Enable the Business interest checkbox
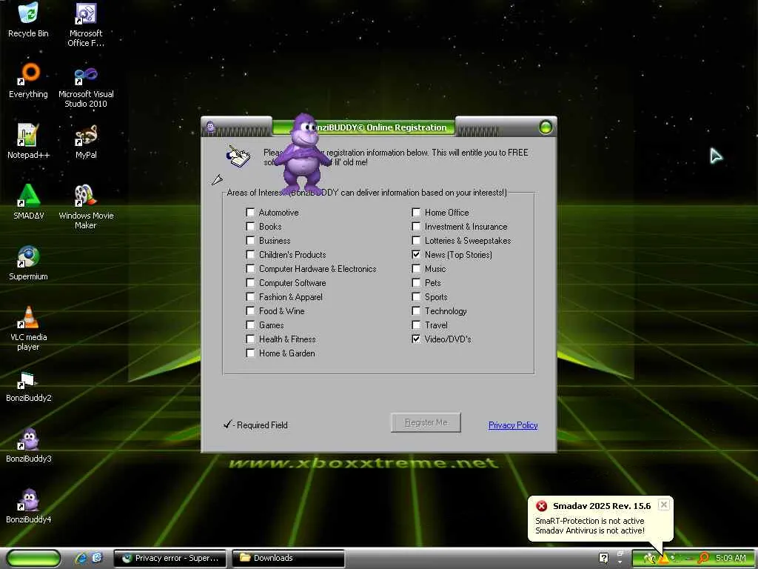The height and width of the screenshot is (569, 758). tap(250, 240)
